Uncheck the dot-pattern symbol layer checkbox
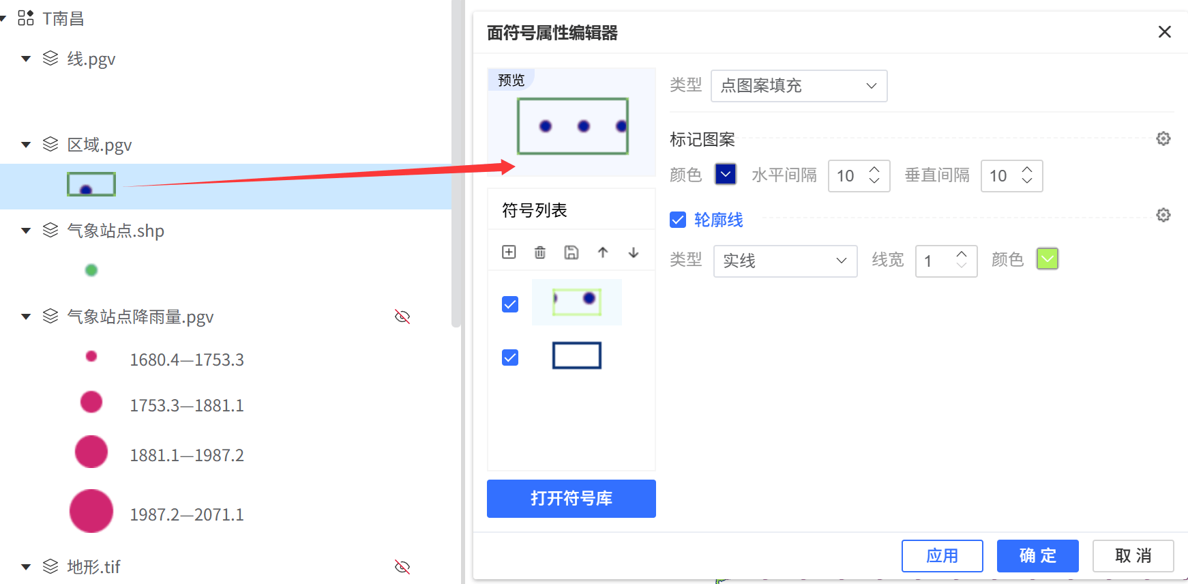Image resolution: width=1188 pixels, height=584 pixels. pos(510,304)
